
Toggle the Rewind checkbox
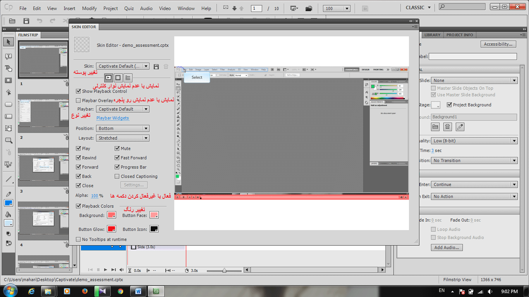(x=79, y=158)
